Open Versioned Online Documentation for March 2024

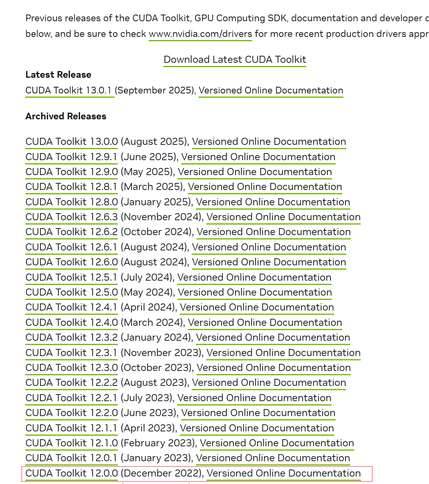click(265, 323)
